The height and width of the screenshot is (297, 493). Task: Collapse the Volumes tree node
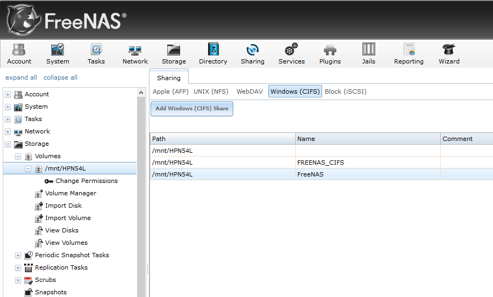[x=18, y=157]
